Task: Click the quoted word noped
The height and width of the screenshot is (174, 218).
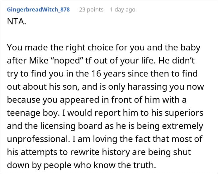Action: tap(67, 61)
